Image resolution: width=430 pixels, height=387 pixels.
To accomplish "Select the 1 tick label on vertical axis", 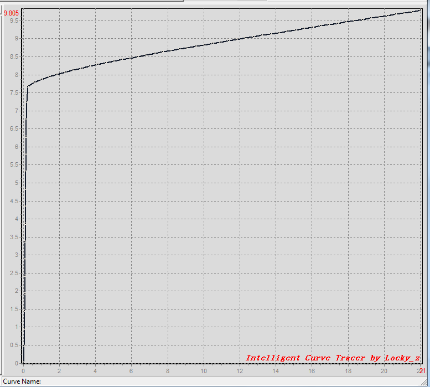I will point(17,327).
